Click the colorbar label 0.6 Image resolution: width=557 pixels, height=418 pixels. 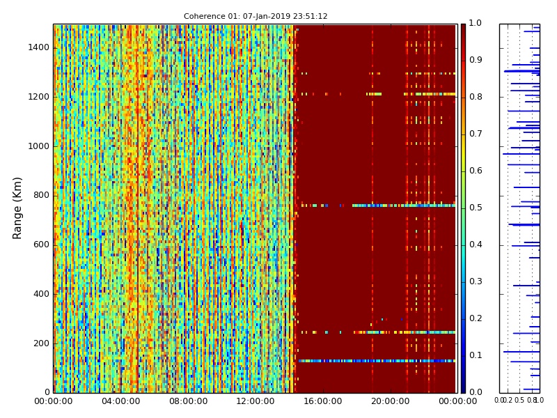[476, 171]
